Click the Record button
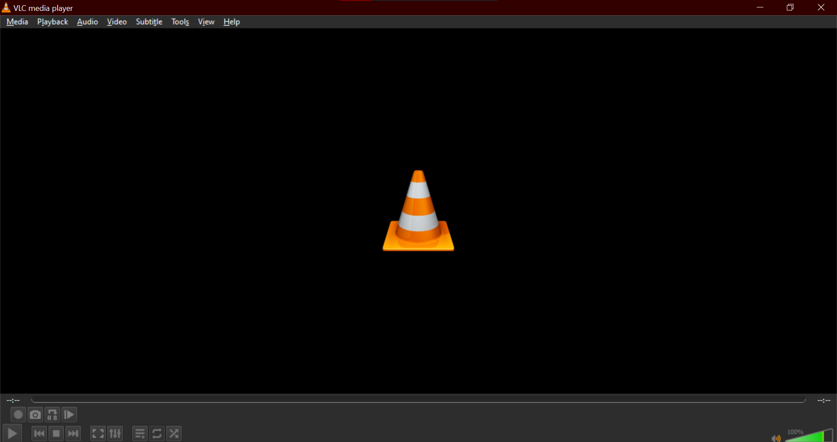 (x=18, y=415)
